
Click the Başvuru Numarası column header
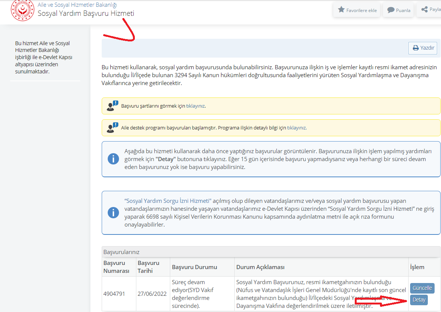coord(116,267)
